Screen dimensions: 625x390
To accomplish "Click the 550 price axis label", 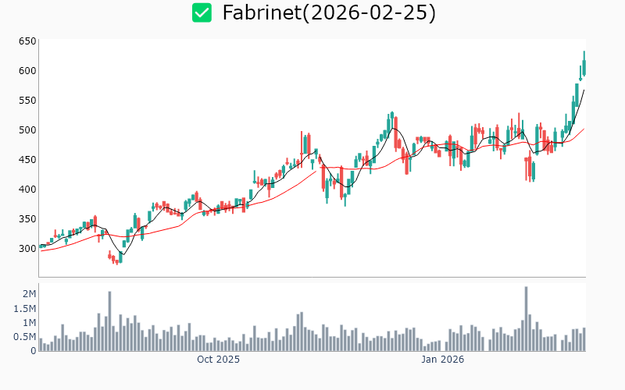I will 27,100.
